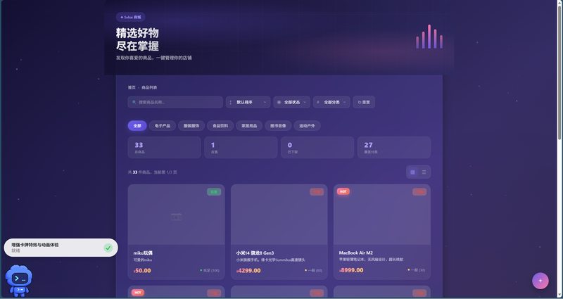Click the 27 覆盖分类 stat card
Image resolution: width=563 pixels, height=299 pixels.
394,147
